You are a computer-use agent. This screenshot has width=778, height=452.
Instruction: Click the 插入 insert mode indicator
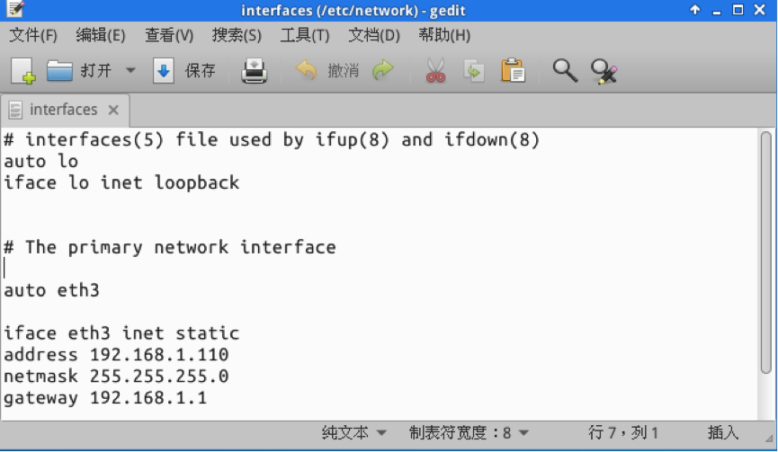(723, 432)
